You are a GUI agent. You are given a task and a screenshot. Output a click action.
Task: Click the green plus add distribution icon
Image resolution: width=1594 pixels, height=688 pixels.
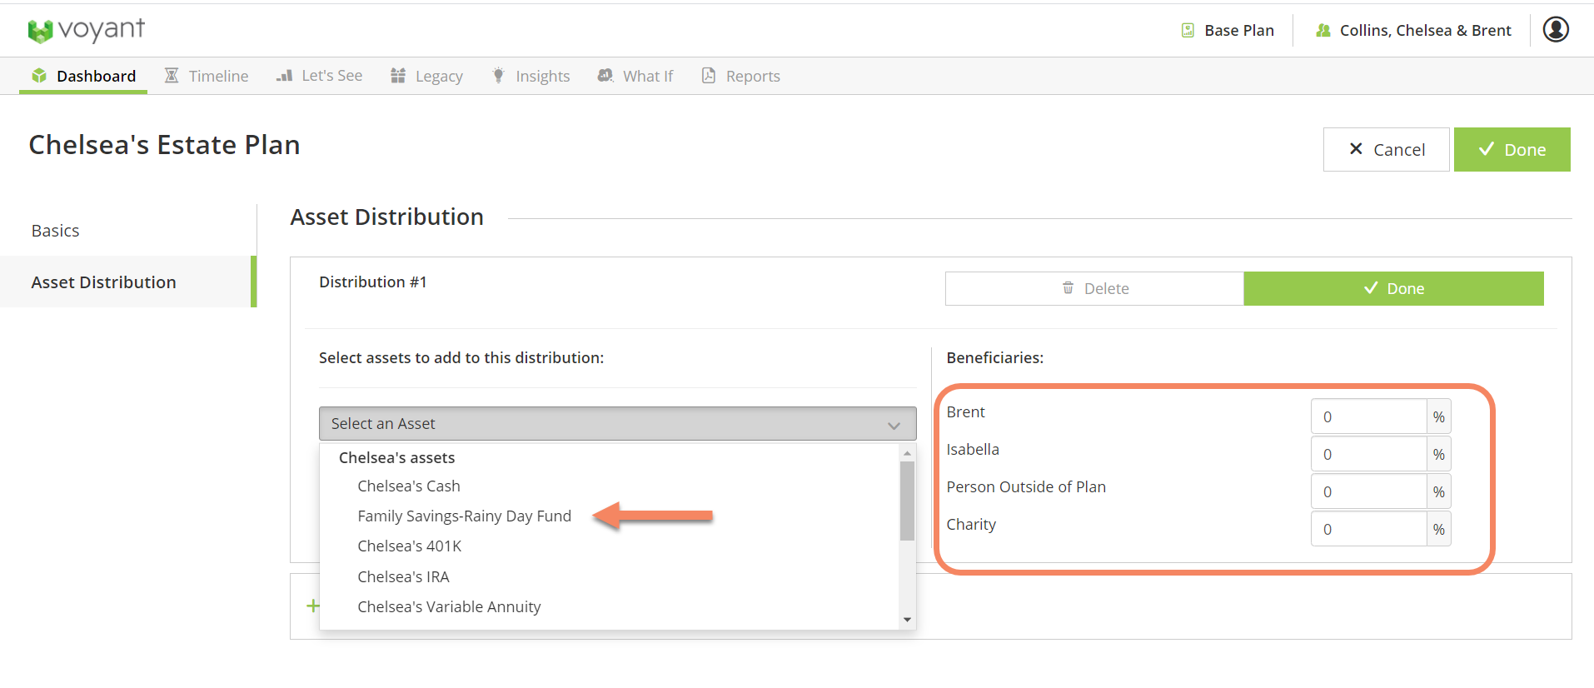[313, 606]
